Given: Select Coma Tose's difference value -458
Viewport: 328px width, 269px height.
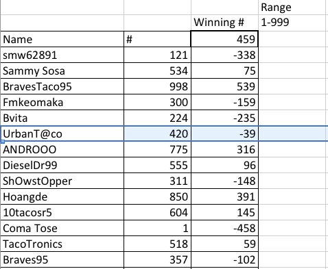Looking at the screenshot, I should (224, 228).
